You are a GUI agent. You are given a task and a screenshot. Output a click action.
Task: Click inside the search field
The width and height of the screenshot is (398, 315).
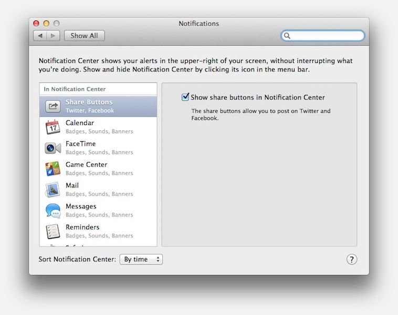click(x=322, y=36)
